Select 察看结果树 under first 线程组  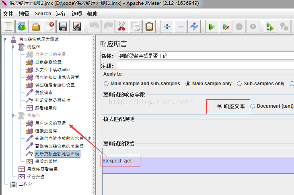(x=46, y=108)
